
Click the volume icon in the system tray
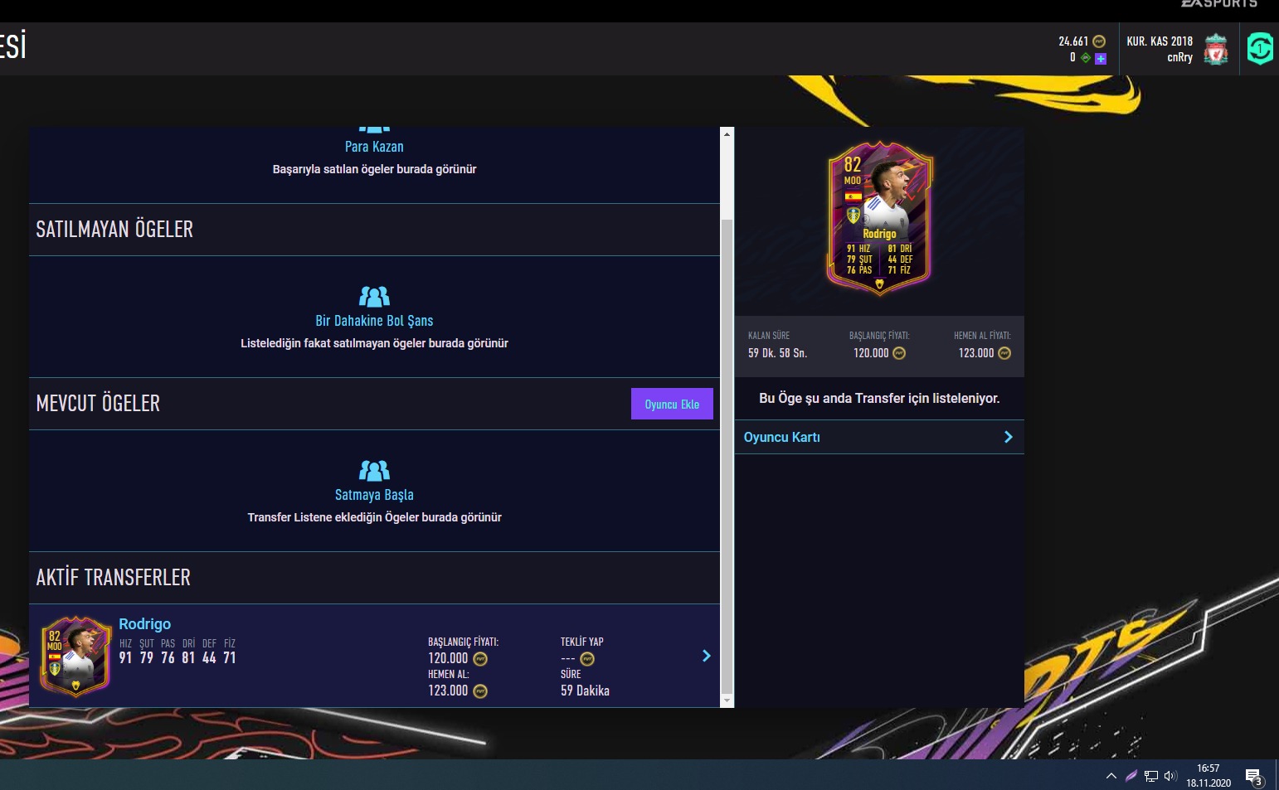(x=1170, y=776)
